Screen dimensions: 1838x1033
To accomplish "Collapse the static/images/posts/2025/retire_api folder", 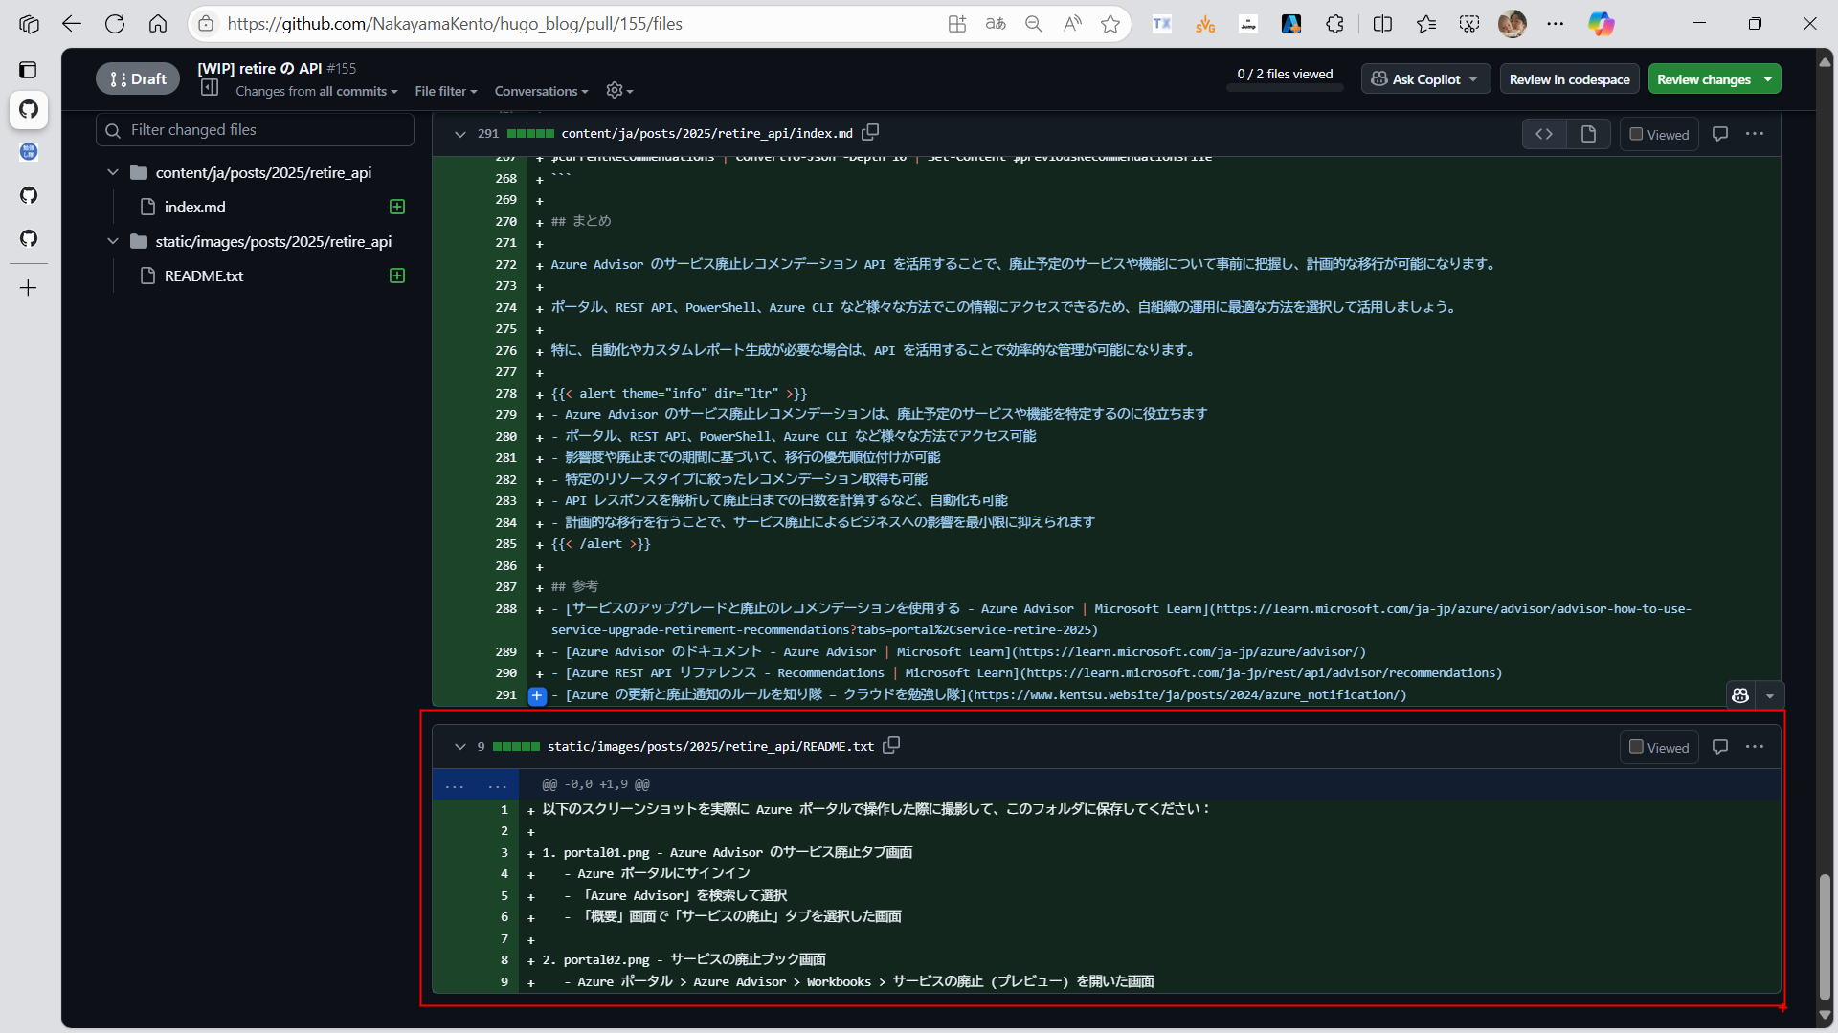I will point(113,241).
